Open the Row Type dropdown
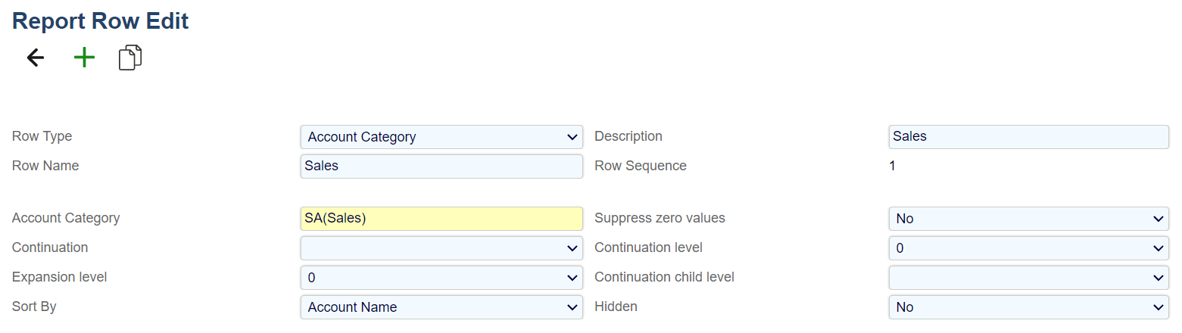 [x=441, y=137]
